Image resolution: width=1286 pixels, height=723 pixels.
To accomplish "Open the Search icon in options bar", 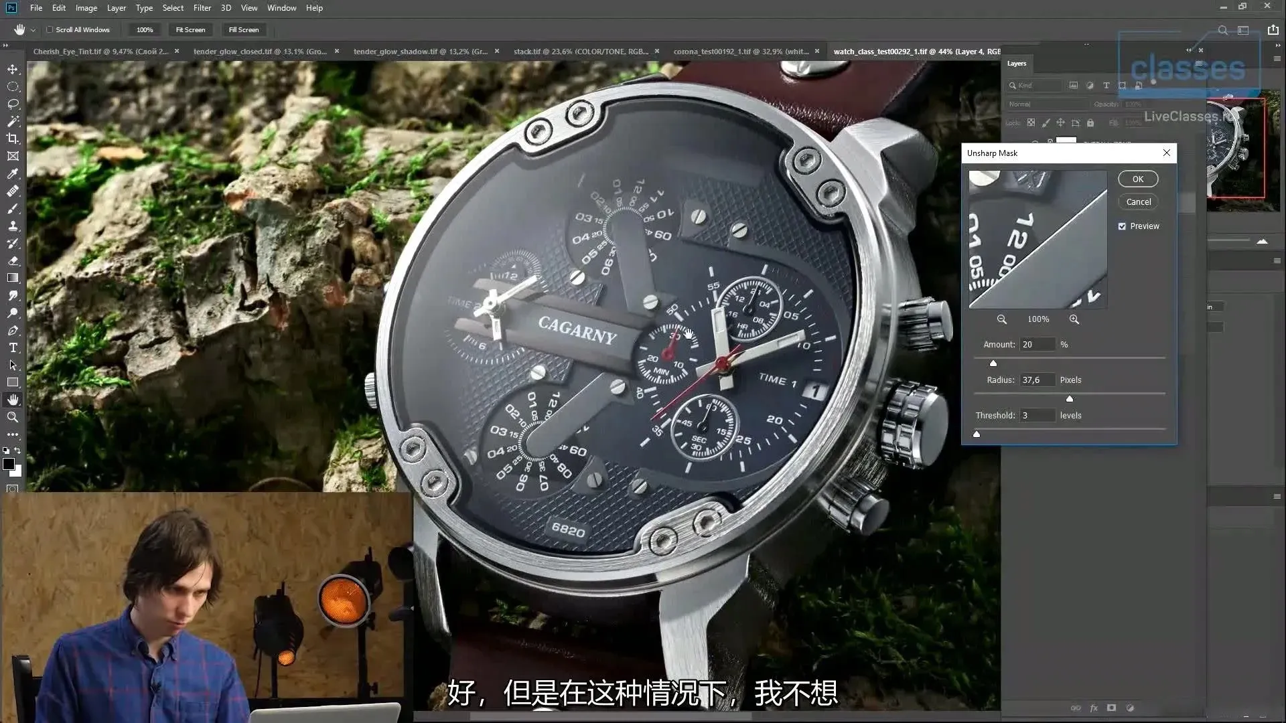I will pos(1222,30).
